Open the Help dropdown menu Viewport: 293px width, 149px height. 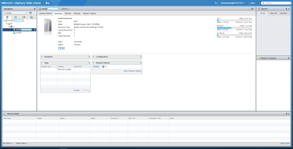[x=253, y=3]
